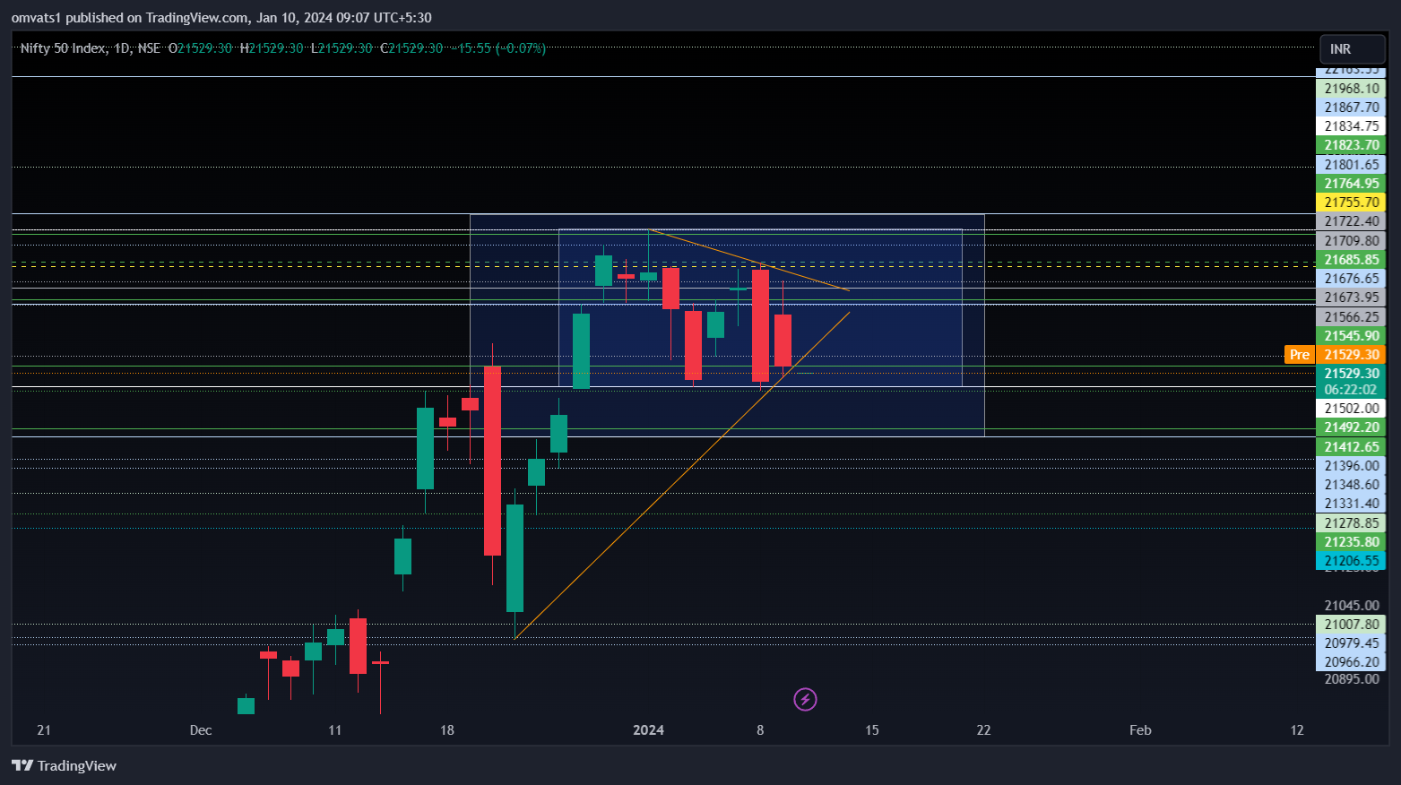1401x785 pixels.
Task: Click the countdown timer 06:22:02 label
Action: coord(1351,390)
